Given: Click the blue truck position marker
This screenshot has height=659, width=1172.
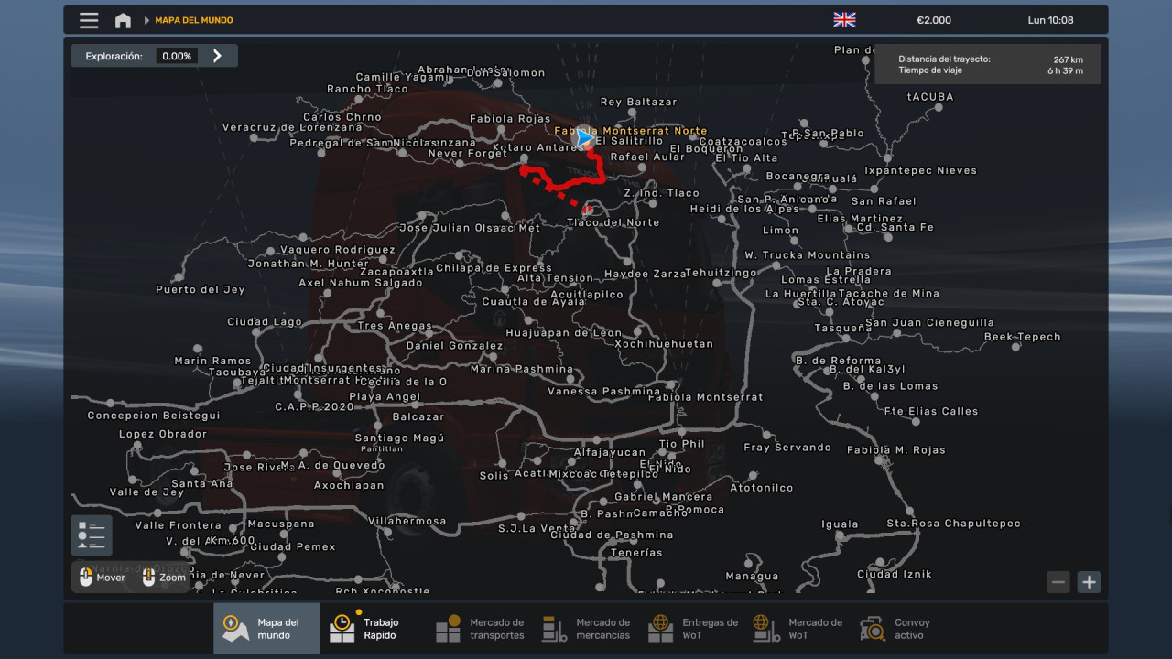Looking at the screenshot, I should pyautogui.click(x=583, y=138).
